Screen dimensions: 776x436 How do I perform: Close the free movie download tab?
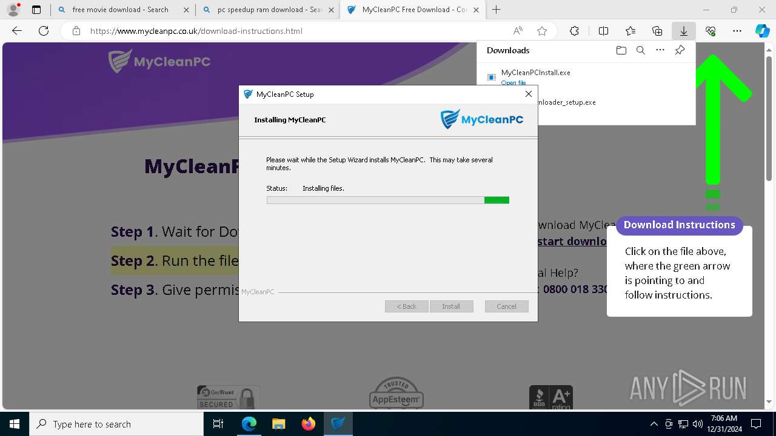(x=186, y=10)
